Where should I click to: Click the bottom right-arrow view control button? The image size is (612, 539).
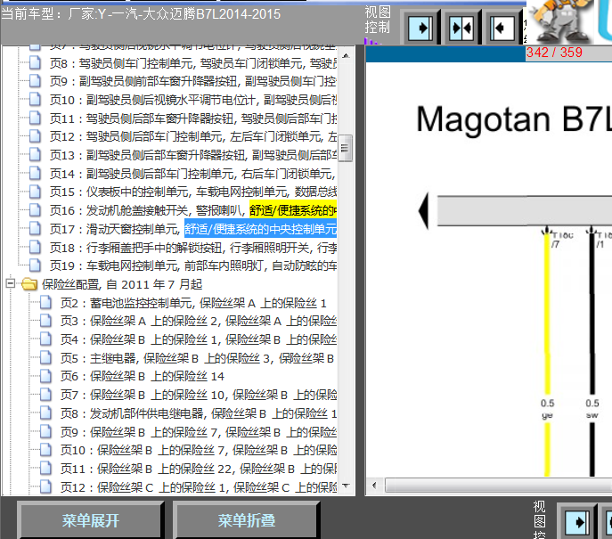tap(577, 522)
